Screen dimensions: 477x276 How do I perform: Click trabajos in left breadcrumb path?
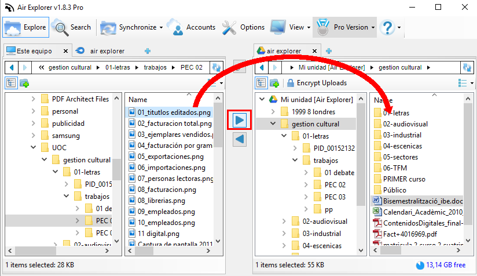(x=155, y=67)
